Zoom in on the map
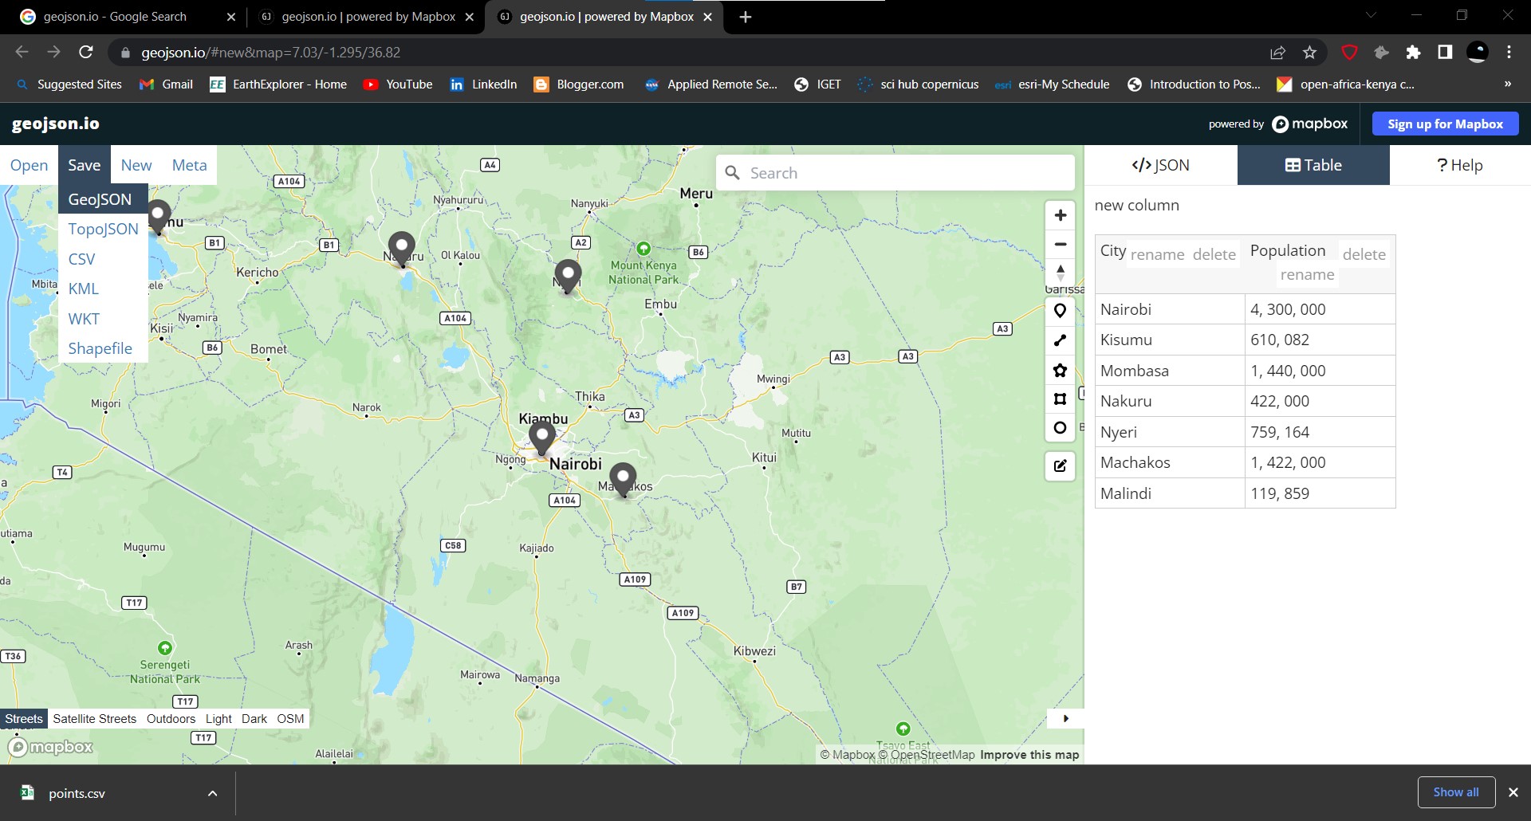Image resolution: width=1531 pixels, height=821 pixels. click(x=1060, y=215)
